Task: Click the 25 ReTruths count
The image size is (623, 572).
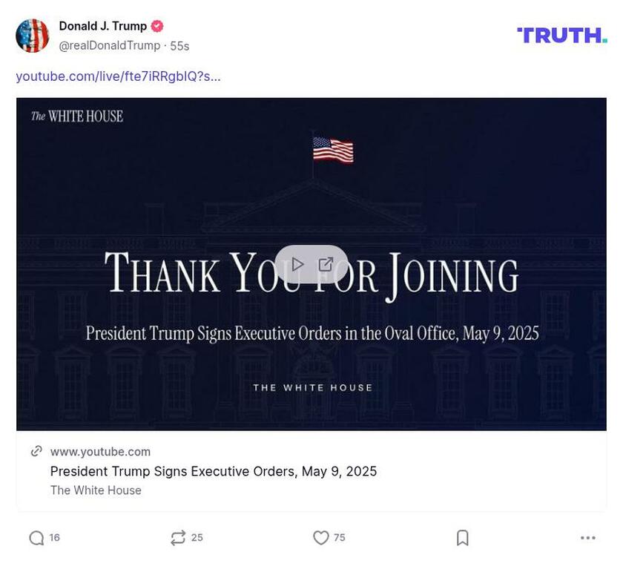Action: [197, 537]
